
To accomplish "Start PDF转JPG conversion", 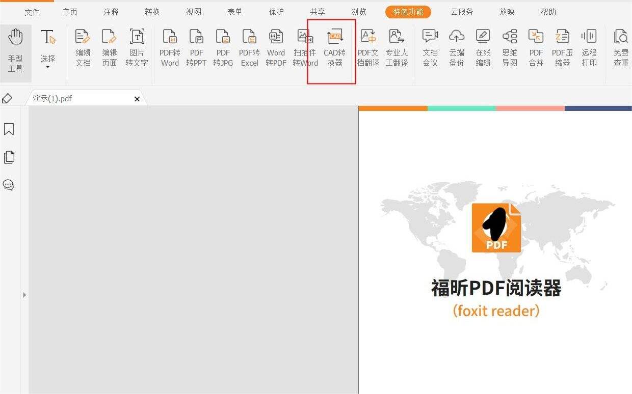I will [x=223, y=48].
